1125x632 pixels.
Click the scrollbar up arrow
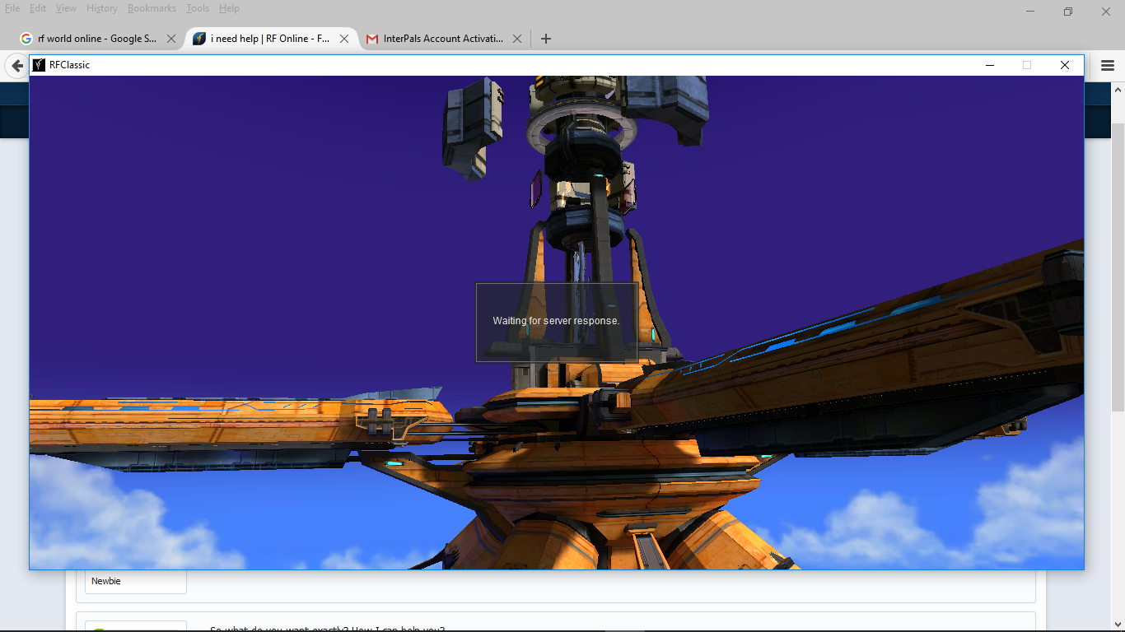pos(1118,89)
